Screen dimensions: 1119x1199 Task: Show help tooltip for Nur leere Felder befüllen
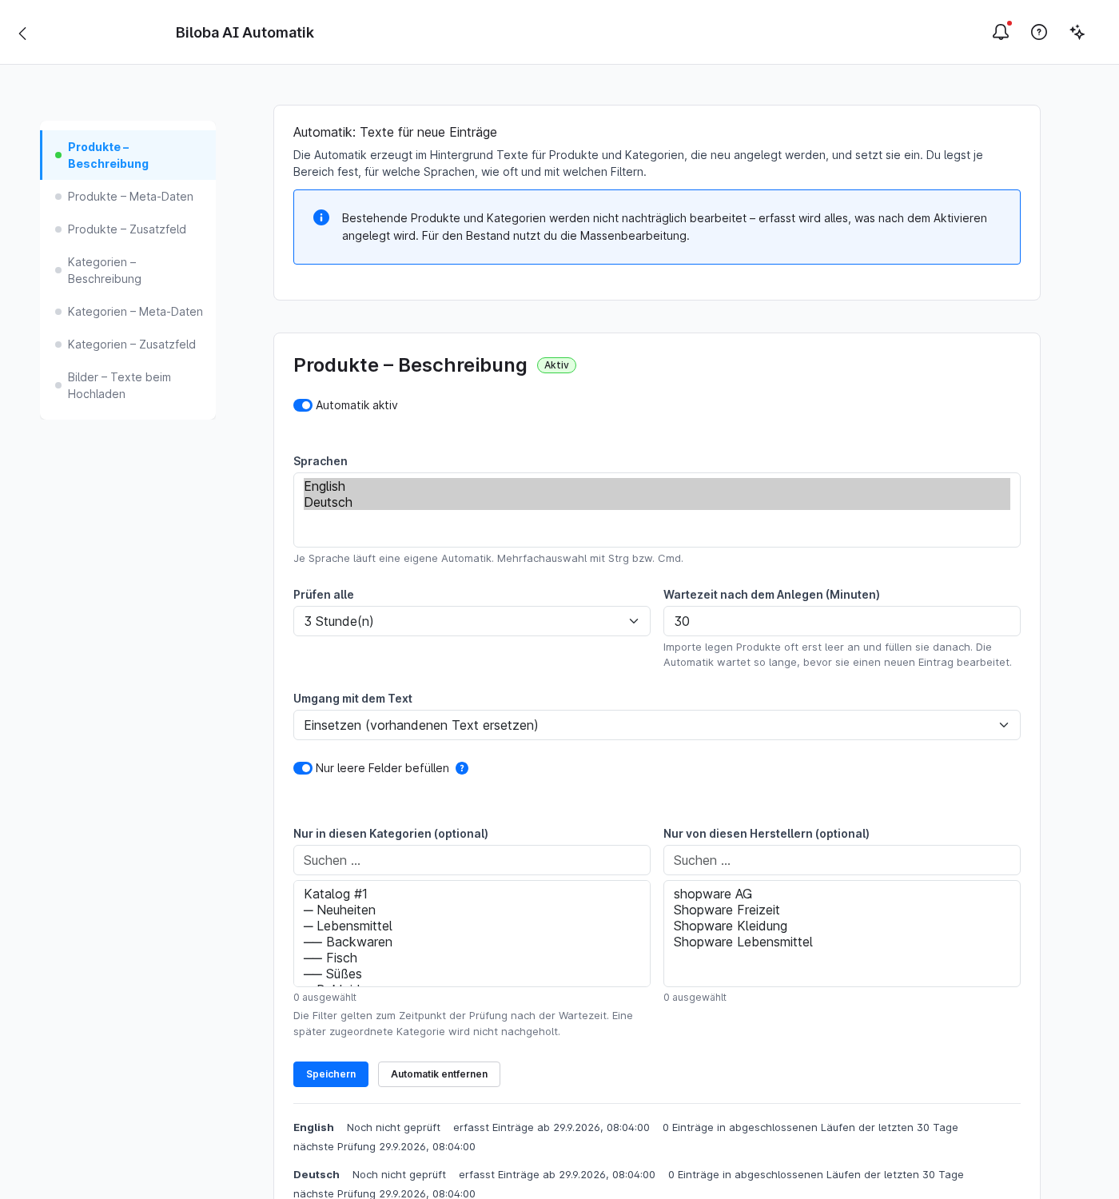click(x=462, y=768)
